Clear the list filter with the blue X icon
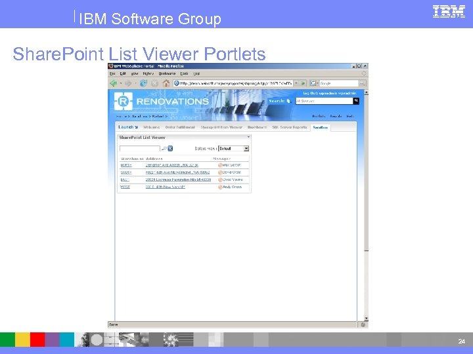This screenshot has height=354, width=473. coord(170,148)
